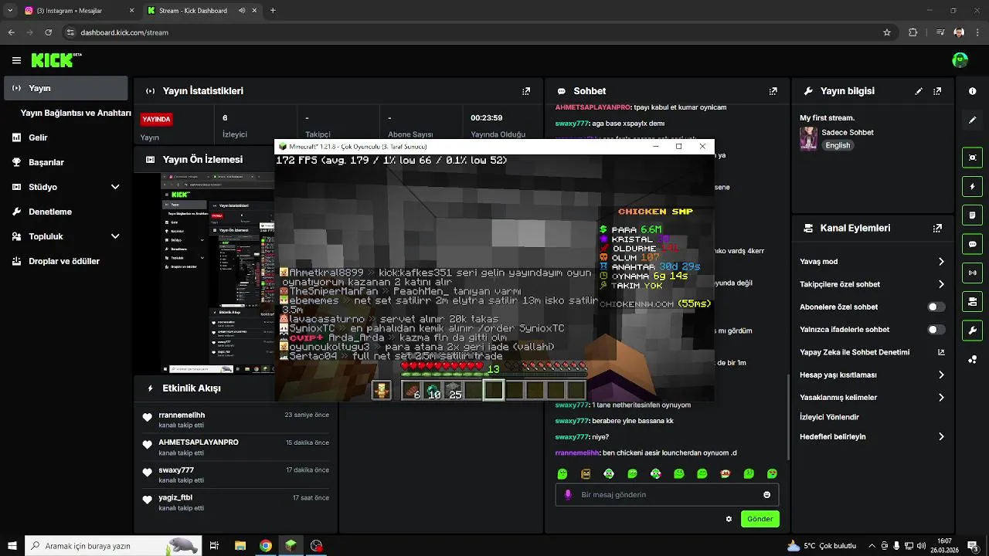Open Yayın Bağlantısı ve Anahtarı page
The height and width of the screenshot is (556, 989).
(76, 113)
